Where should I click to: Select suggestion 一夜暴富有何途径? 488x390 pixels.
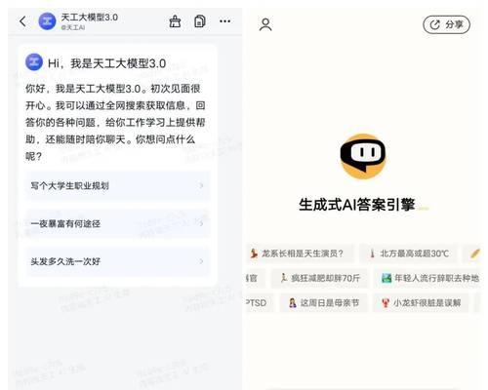(x=117, y=223)
